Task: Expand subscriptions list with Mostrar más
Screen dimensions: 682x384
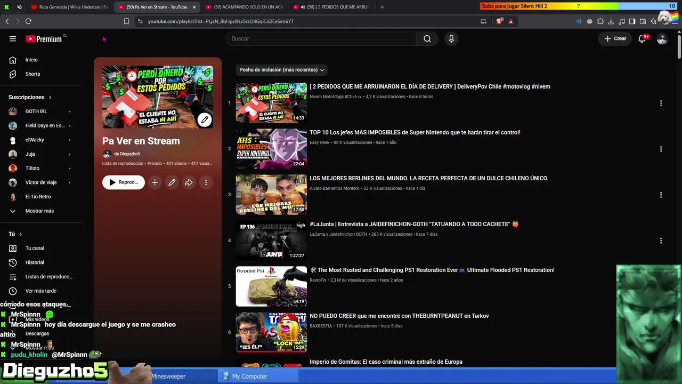Action: click(40, 211)
